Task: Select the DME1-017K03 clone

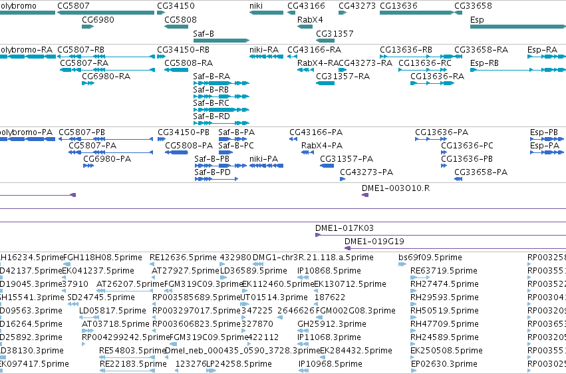Action: click(440, 235)
